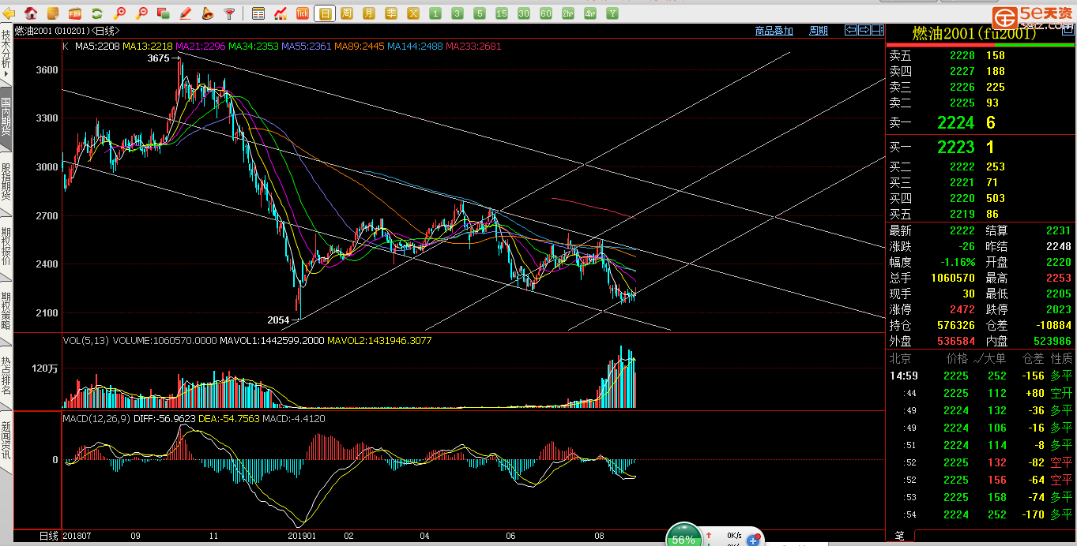Select the 3-minute period button
This screenshot has width=1077, height=546.
tap(458, 13)
